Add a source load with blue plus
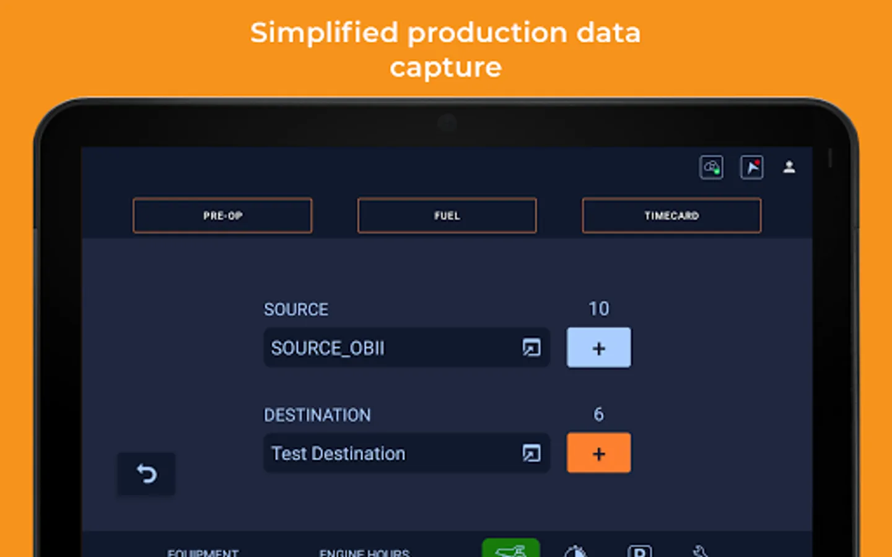 (x=598, y=348)
